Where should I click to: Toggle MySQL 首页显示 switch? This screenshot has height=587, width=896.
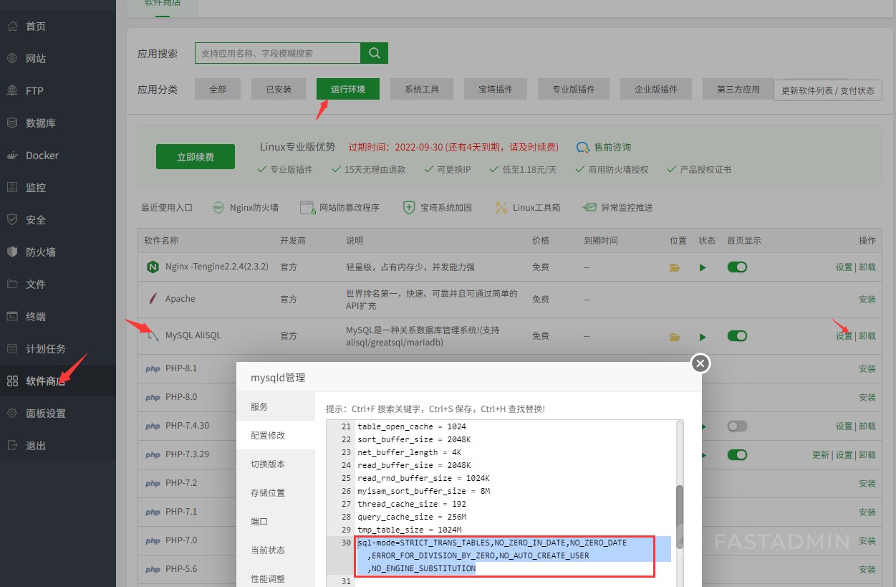(737, 335)
